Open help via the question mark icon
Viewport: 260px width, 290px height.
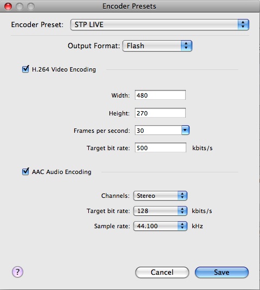click(17, 272)
